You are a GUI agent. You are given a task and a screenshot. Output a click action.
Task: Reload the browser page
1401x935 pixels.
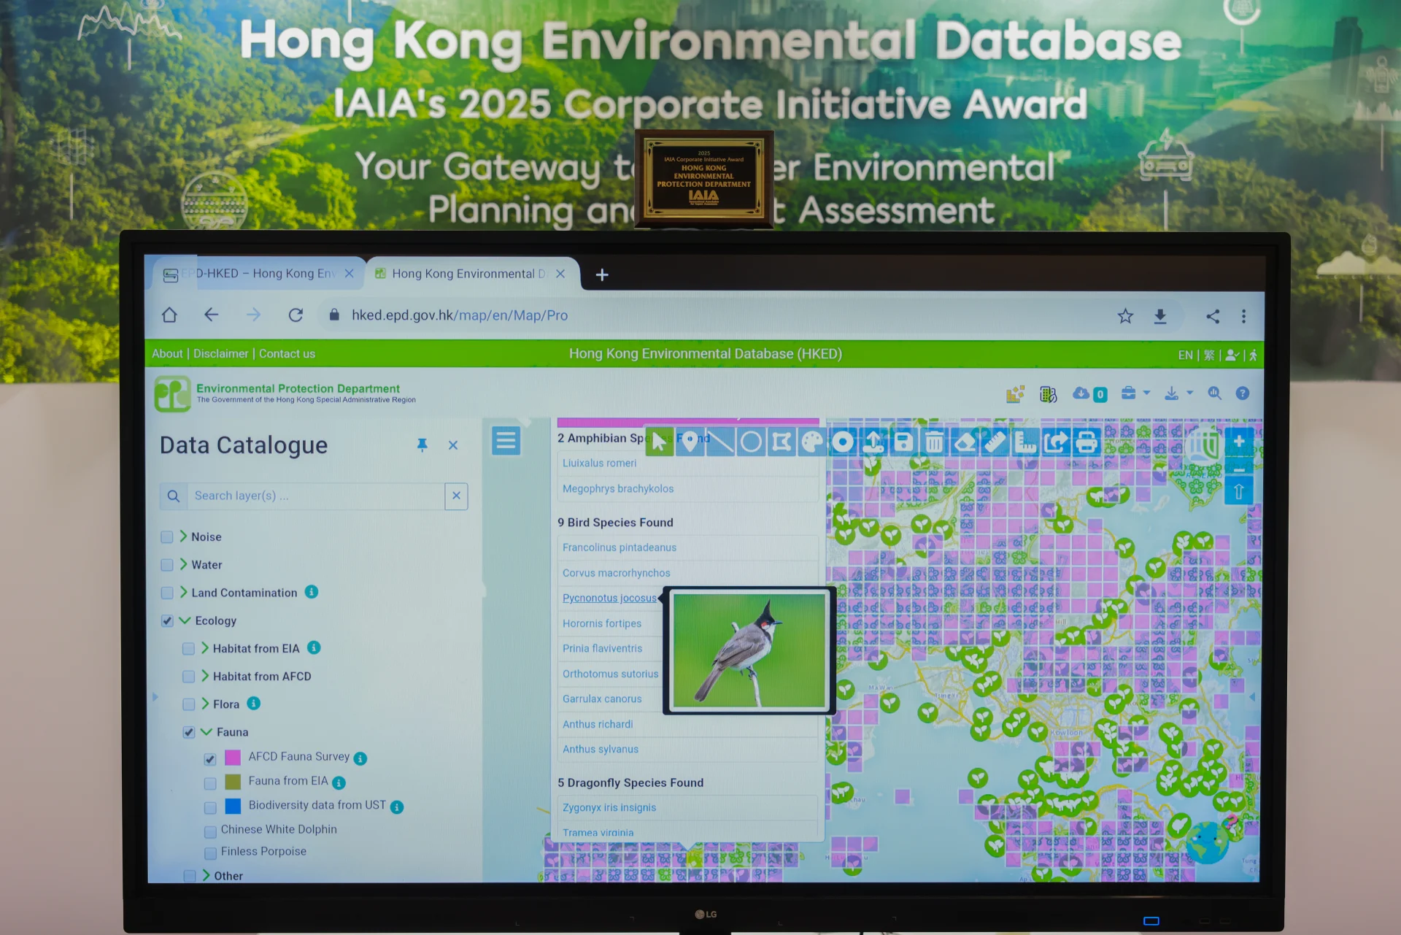(296, 315)
